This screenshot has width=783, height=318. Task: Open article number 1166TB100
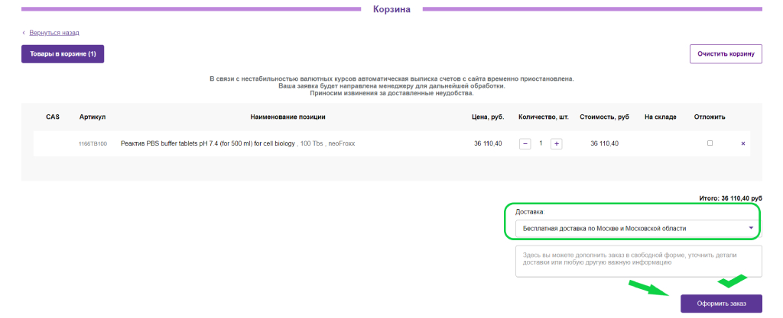coord(93,143)
